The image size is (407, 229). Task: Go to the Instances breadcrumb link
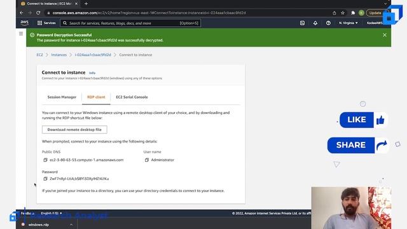tap(59, 55)
